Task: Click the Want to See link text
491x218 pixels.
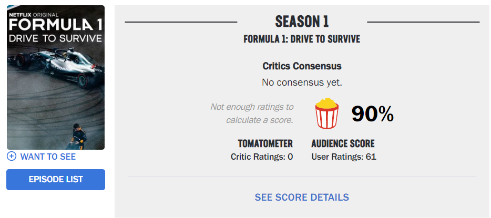Action: pyautogui.click(x=48, y=157)
